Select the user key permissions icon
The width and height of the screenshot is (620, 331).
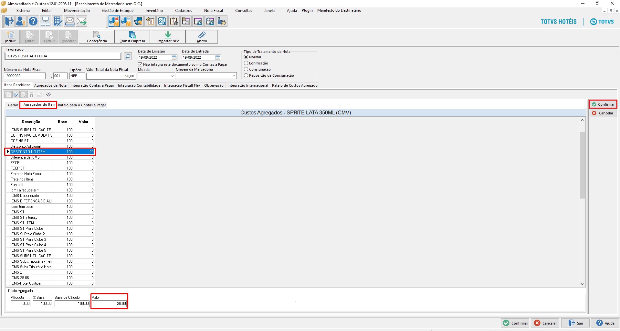[x=21, y=21]
